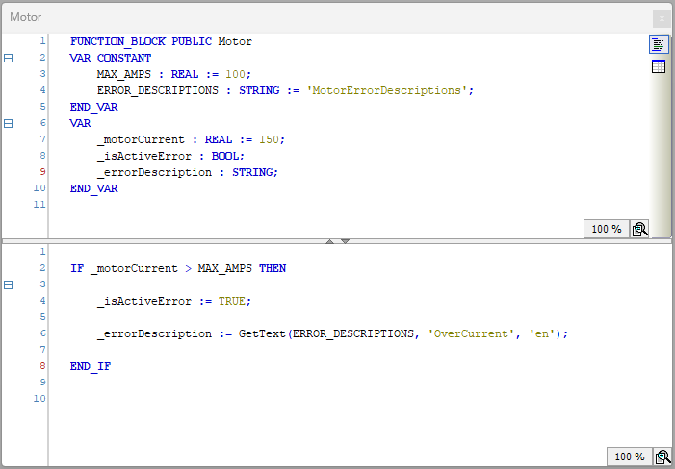This screenshot has width=675, height=469.
Task: Collapse the VAR block at line 6
Action: click(8, 124)
